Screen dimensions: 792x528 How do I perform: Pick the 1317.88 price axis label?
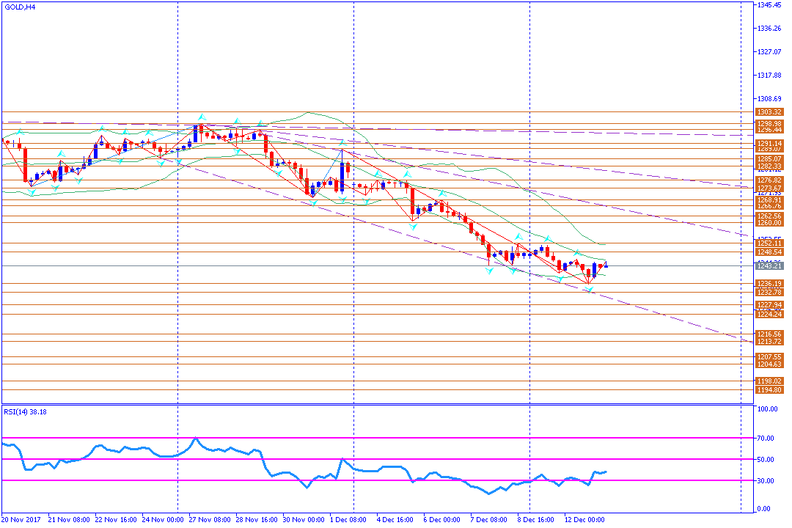coord(769,76)
